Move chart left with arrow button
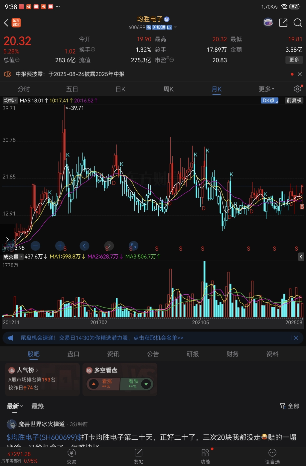 pos(84,246)
